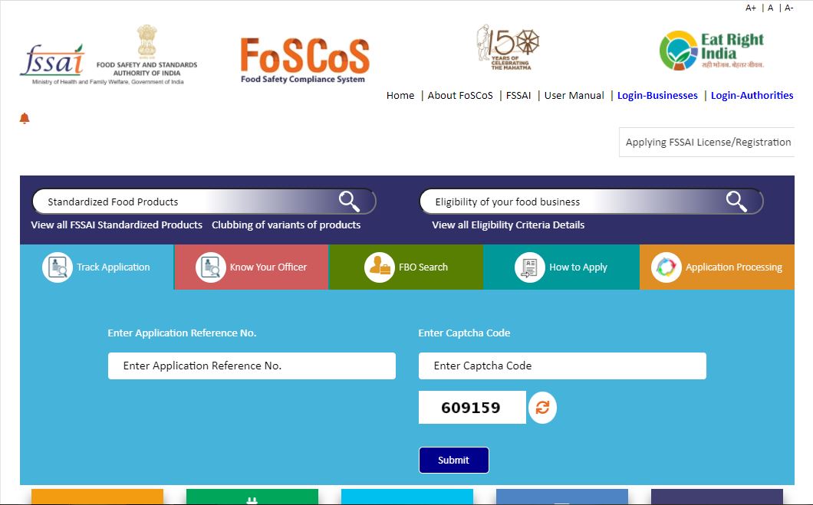Refresh the captcha code

[x=542, y=407]
